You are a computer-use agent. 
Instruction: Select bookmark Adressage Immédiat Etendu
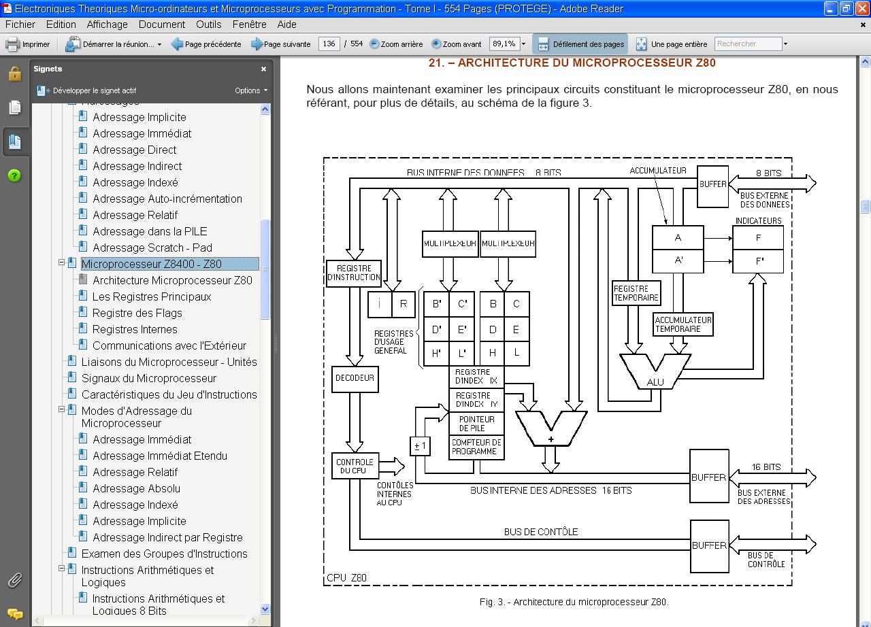pos(160,456)
